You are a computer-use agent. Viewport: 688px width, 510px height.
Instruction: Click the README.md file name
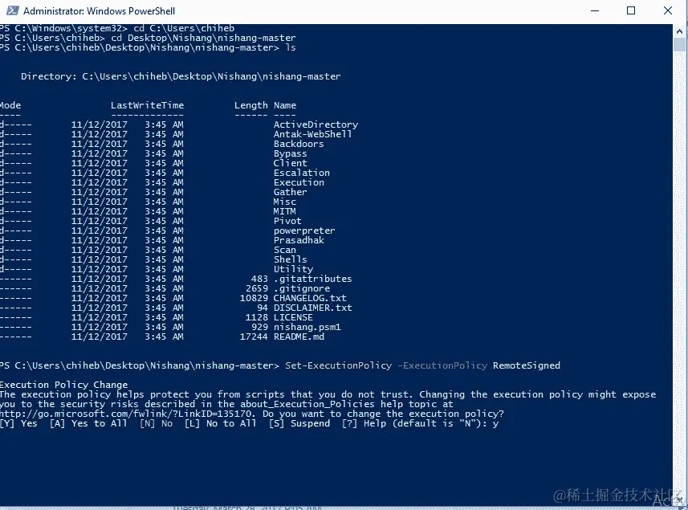(299, 337)
